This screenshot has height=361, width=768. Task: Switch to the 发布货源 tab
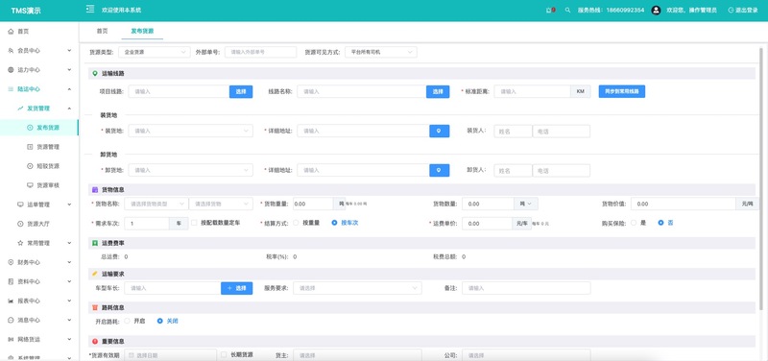click(142, 31)
